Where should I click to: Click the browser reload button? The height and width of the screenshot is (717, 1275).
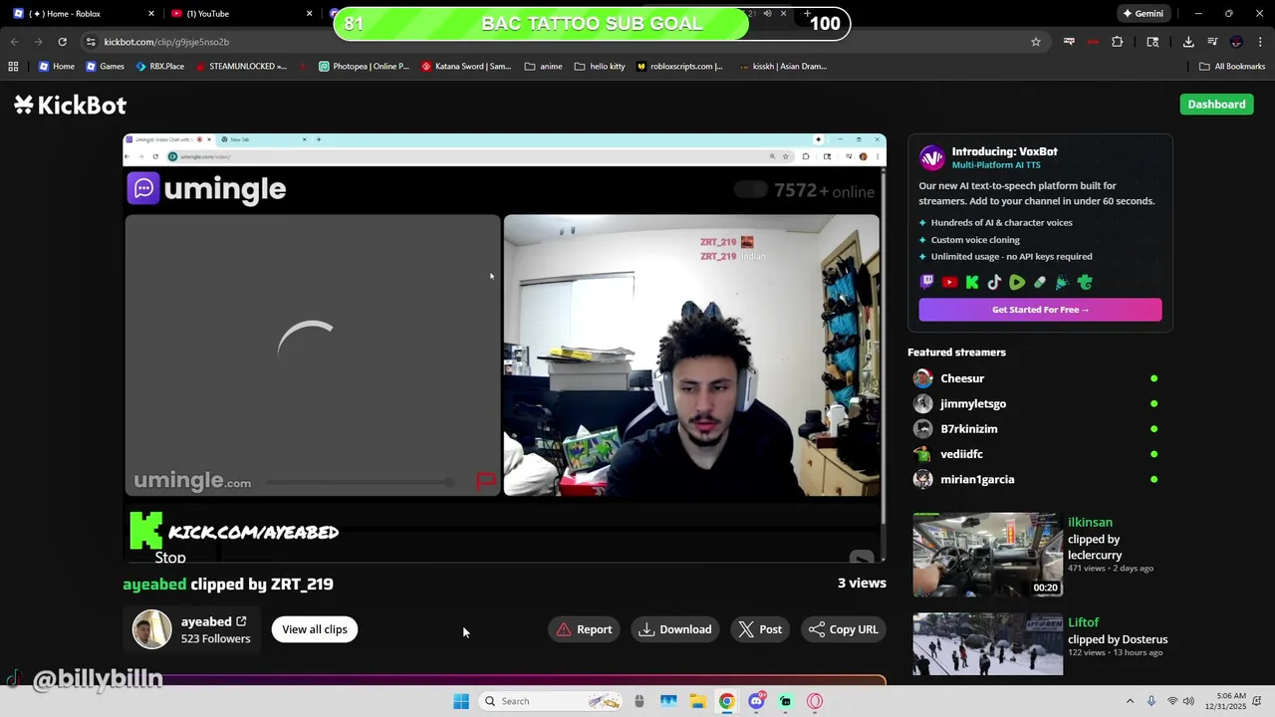(62, 42)
